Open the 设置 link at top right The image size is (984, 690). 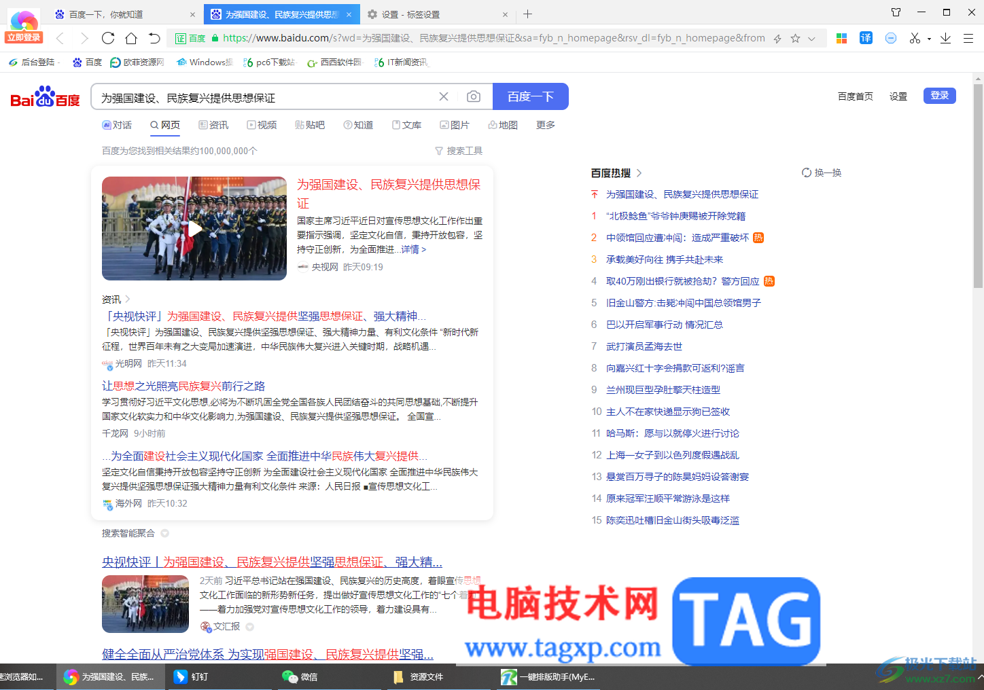pyautogui.click(x=898, y=96)
